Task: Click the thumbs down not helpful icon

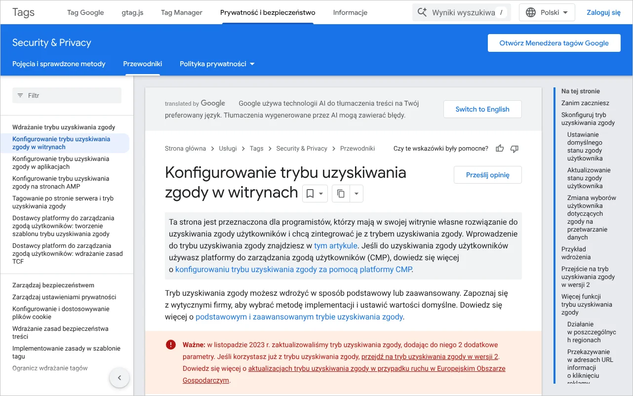Action: click(x=514, y=149)
